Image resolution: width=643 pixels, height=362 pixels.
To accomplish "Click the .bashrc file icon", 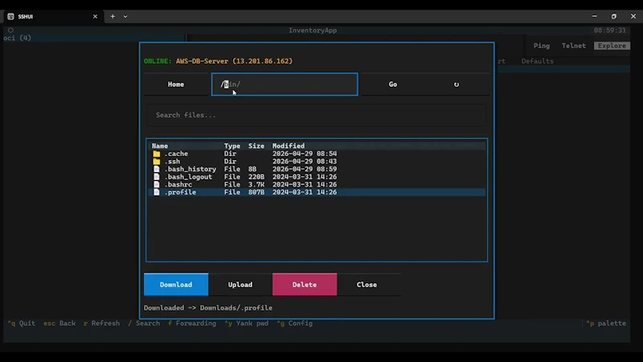I will tap(156, 185).
